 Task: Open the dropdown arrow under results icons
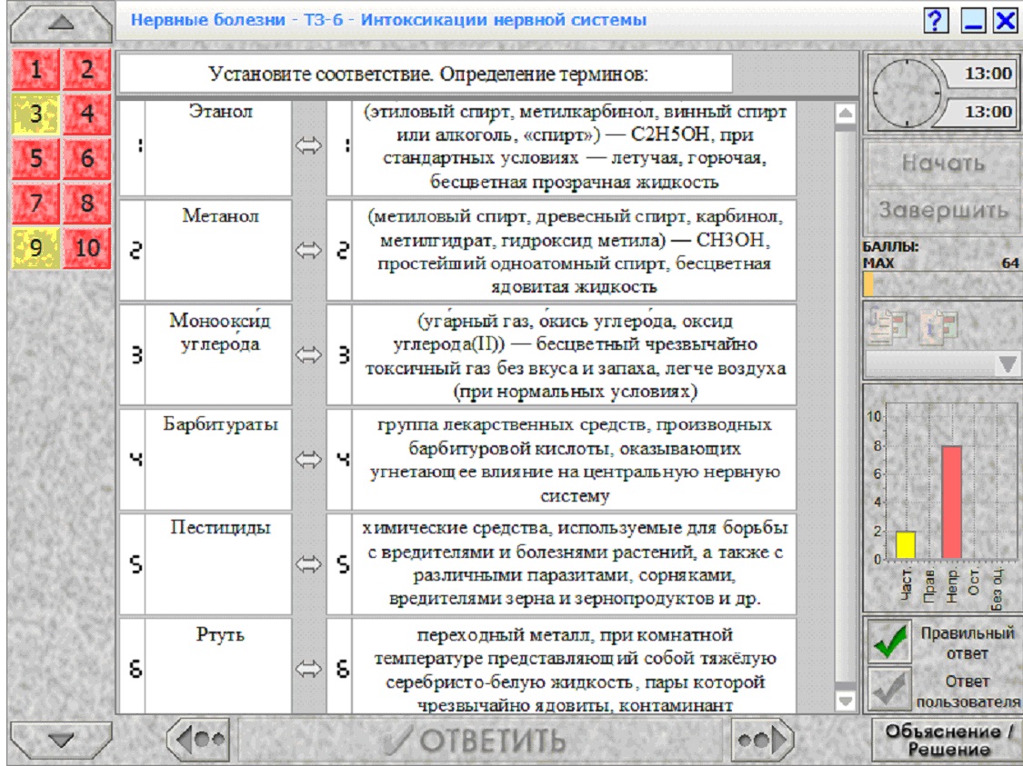1008,364
